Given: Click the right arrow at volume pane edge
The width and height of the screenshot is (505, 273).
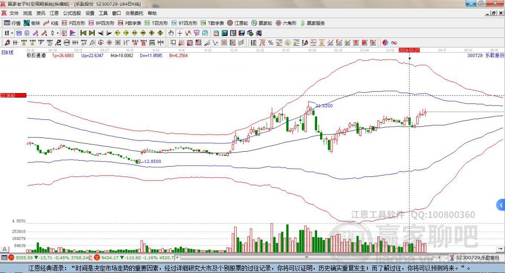Looking at the screenshot, I should pyautogui.click(x=500, y=249).
